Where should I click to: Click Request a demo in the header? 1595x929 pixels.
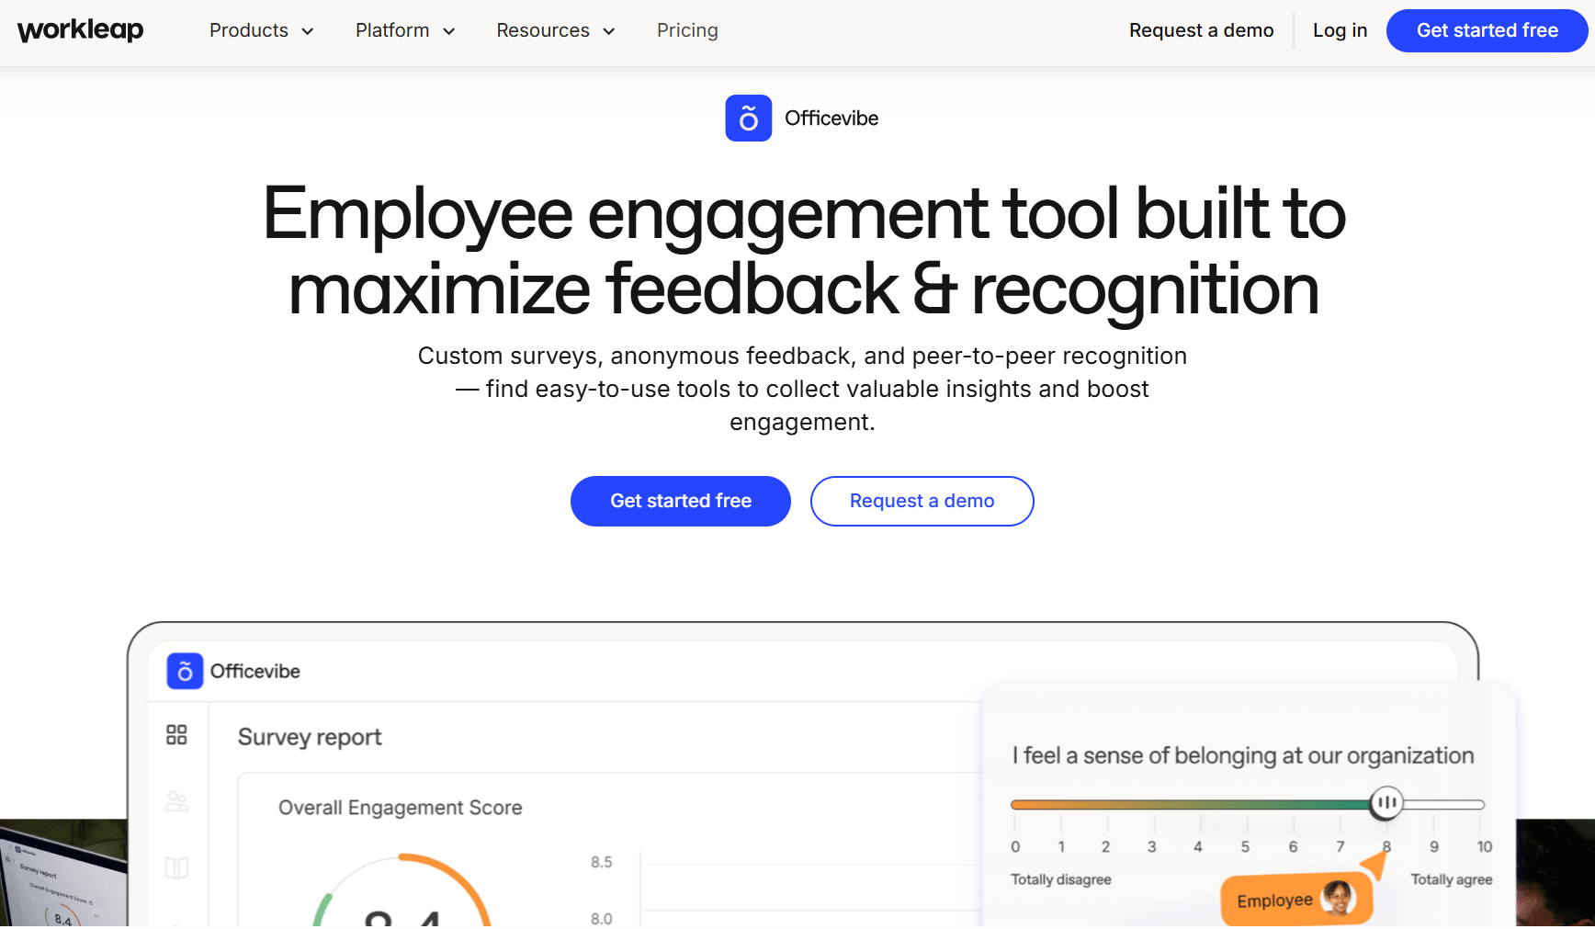[x=1201, y=30]
